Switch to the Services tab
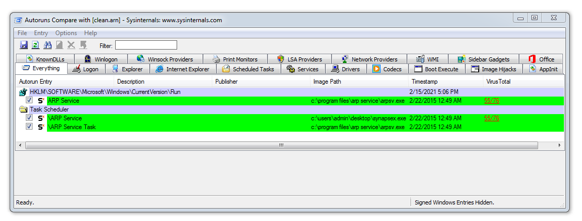582x221 pixels. [x=303, y=69]
